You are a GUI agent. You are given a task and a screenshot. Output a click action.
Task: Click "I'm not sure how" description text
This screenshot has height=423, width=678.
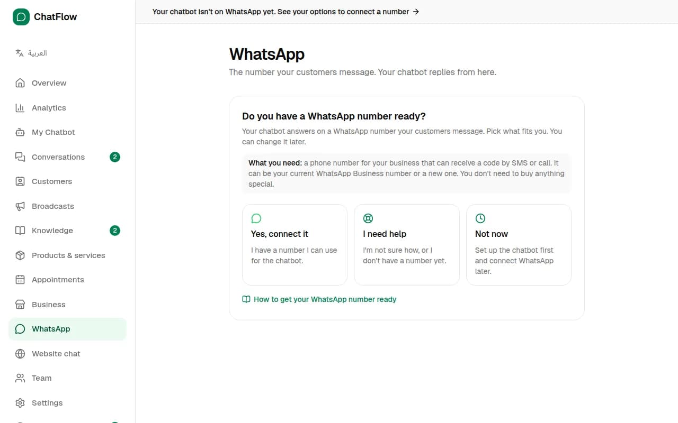405,255
